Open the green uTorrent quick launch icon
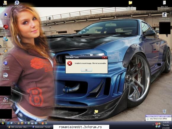 coord(29,123)
